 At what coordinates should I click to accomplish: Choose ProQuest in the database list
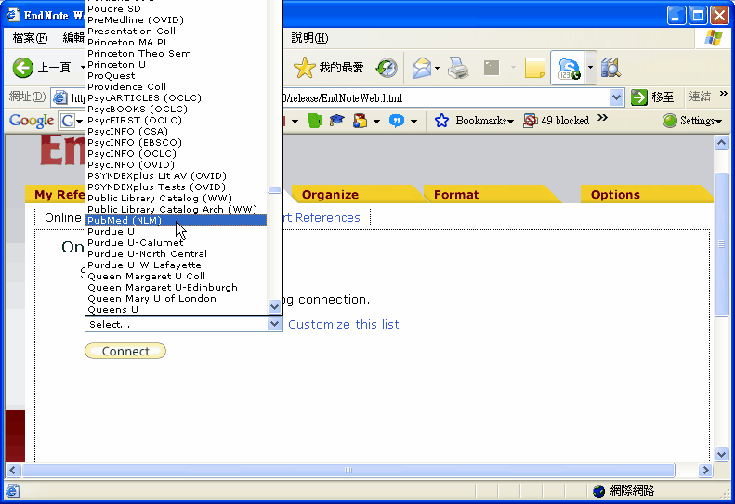[x=112, y=75]
